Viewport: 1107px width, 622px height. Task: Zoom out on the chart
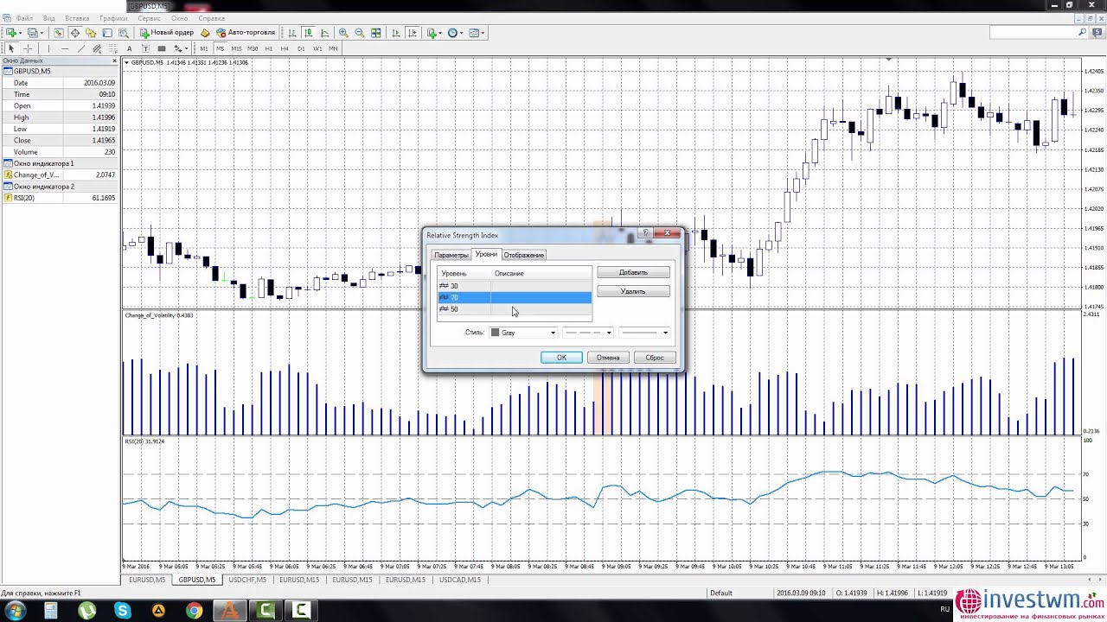click(360, 33)
